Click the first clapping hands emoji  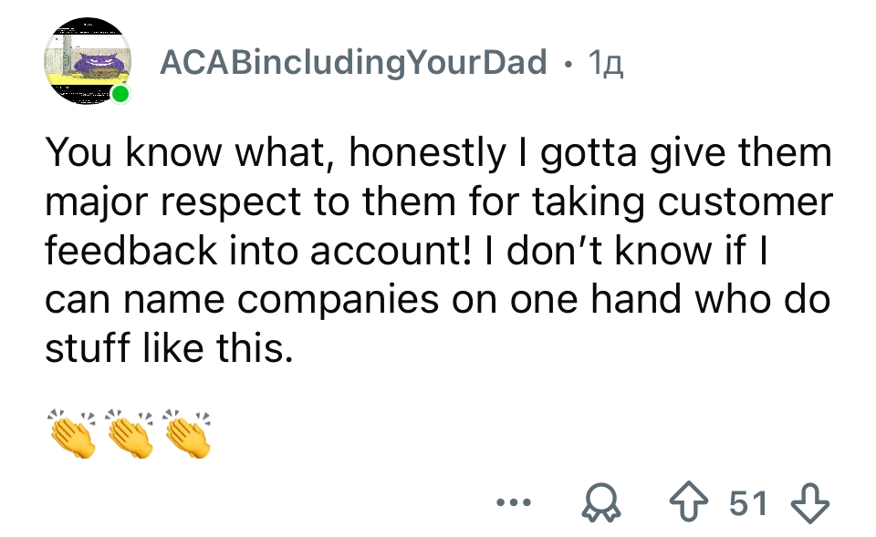point(71,433)
